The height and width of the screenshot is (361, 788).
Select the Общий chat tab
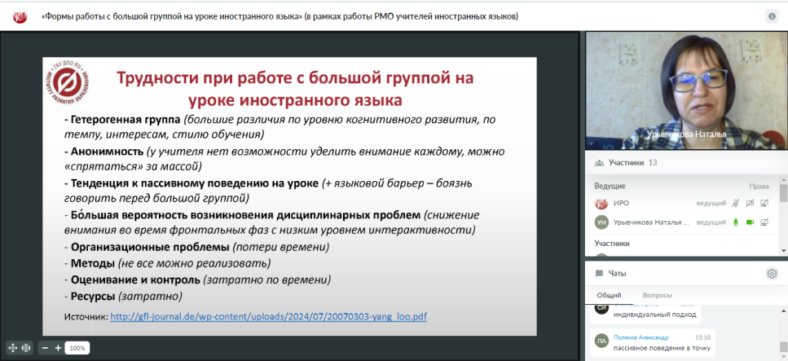point(609,295)
